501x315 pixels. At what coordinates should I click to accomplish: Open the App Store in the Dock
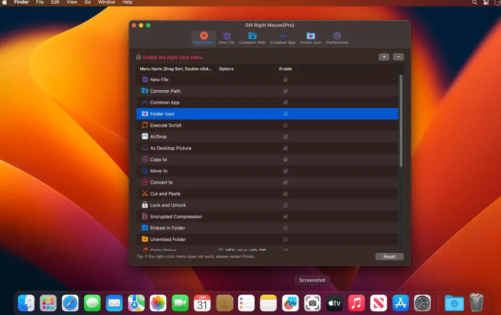400,303
